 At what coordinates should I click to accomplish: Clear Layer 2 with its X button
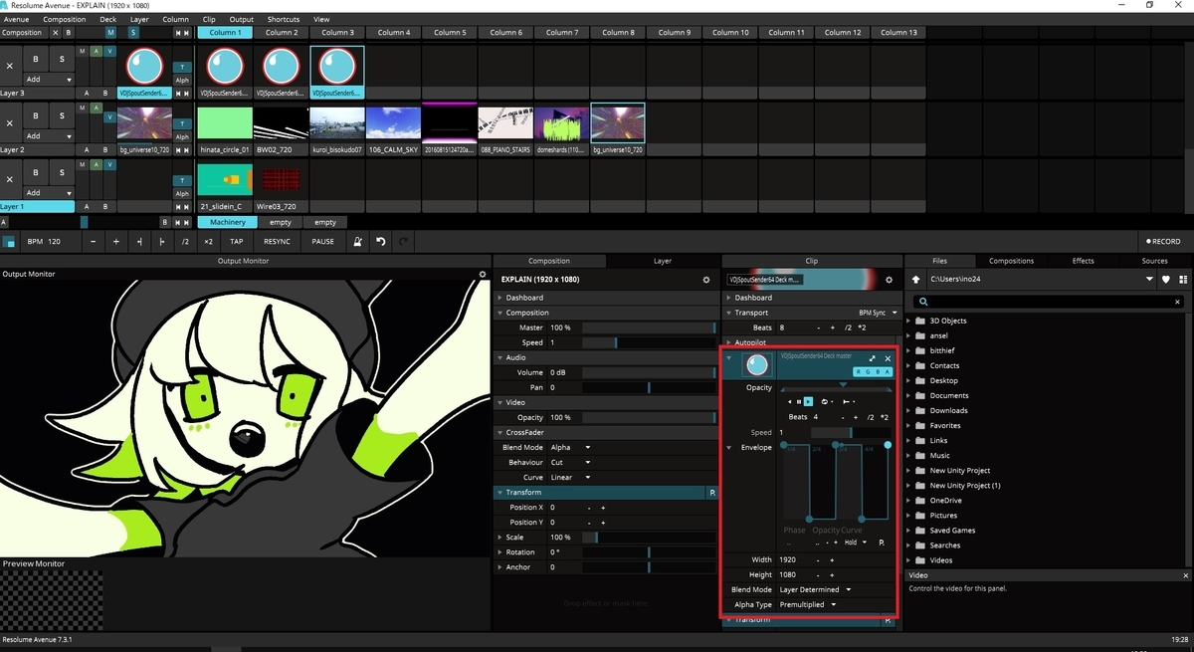(10, 122)
